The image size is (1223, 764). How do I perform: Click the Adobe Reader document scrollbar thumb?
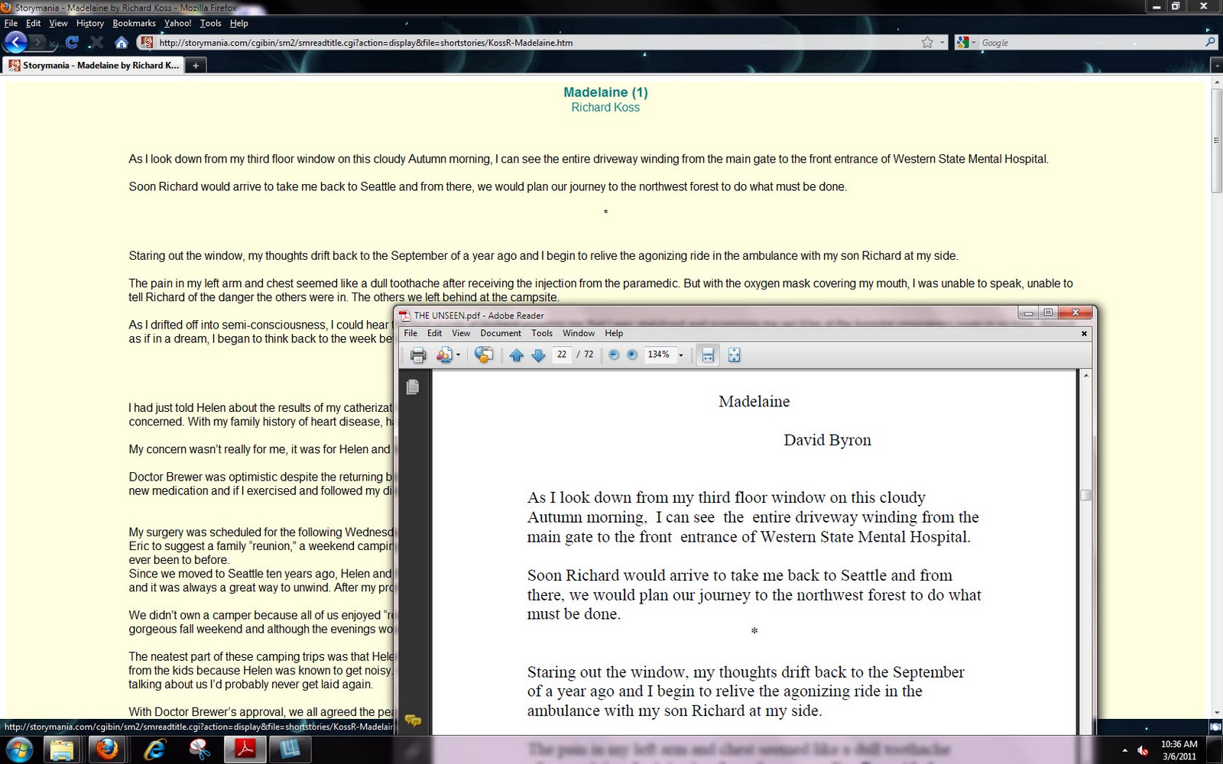click(x=1085, y=495)
